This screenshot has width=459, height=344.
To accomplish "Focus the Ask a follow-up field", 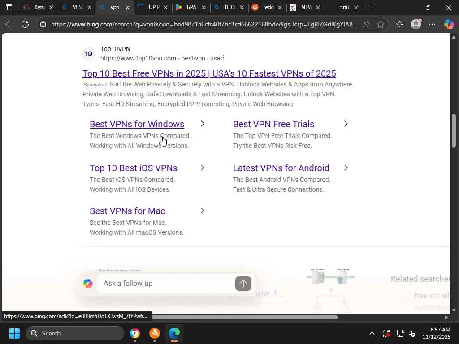I will [166, 283].
